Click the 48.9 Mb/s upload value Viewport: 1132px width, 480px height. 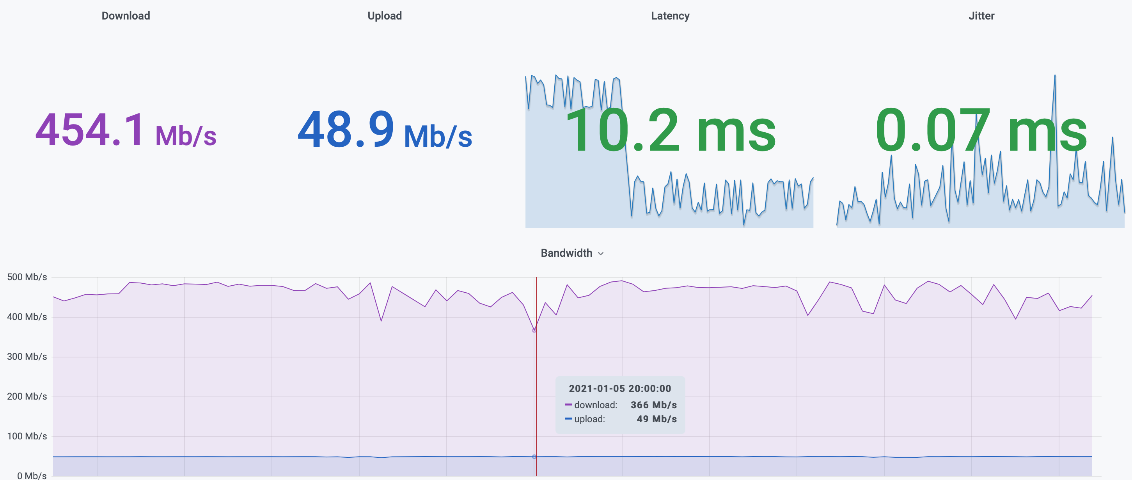point(385,130)
